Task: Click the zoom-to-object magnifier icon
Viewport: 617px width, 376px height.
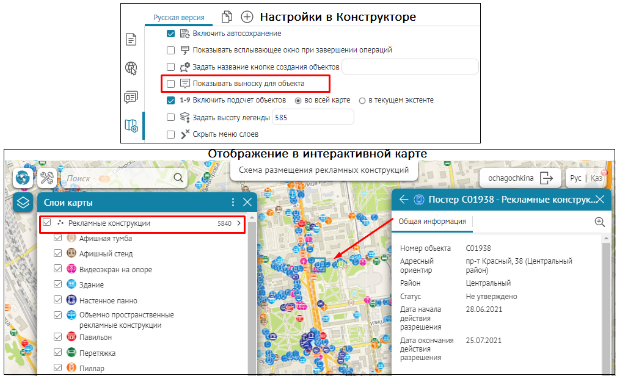Action: coord(599,222)
